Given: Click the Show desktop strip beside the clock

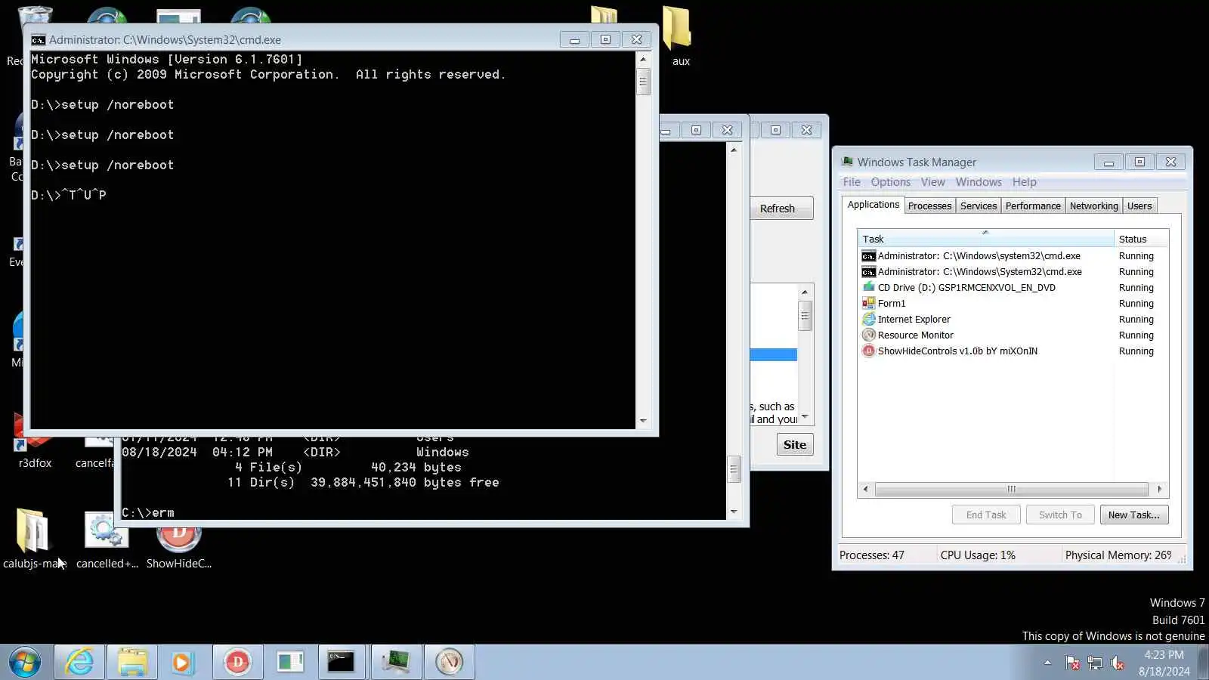Looking at the screenshot, I should pyautogui.click(x=1203, y=662).
